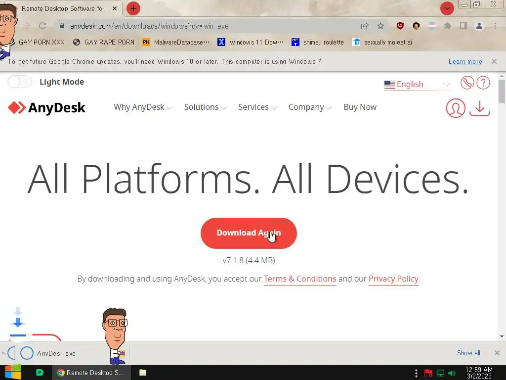
Task: Dismiss the Chrome update info bar
Action: pyautogui.click(x=494, y=61)
